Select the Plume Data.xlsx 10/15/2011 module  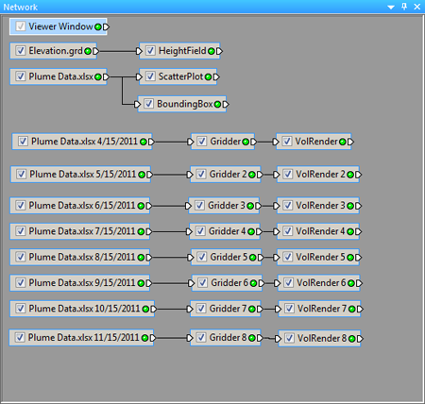tap(82, 309)
